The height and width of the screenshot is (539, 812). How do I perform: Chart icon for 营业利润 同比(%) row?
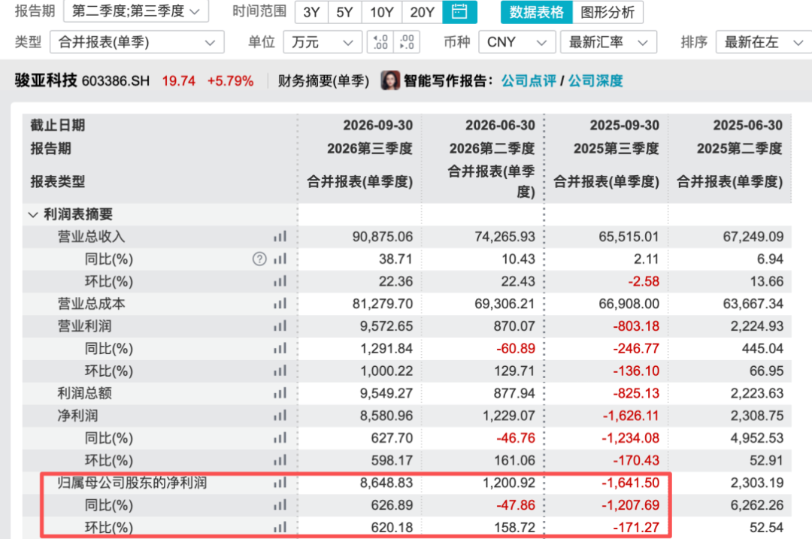click(280, 349)
